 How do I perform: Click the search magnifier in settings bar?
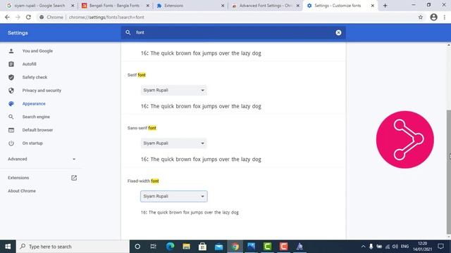[x=128, y=33]
